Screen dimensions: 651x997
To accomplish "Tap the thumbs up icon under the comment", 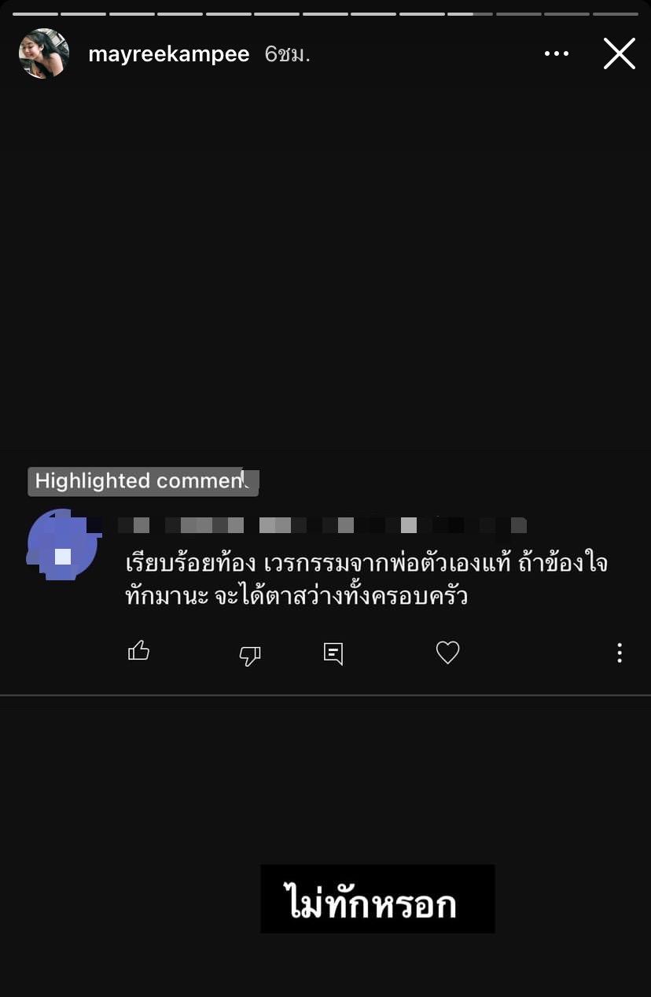I will coord(138,650).
